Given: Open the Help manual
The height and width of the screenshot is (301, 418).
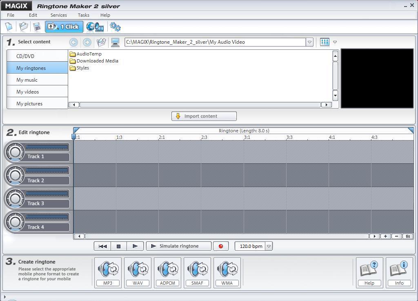Looking at the screenshot, I should [369, 272].
